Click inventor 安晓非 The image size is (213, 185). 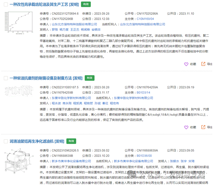(x=96, y=30)
